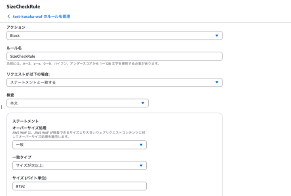This screenshot has width=291, height=196.
Task: Click the arrow icon in the Block dropdown
Action: point(217,35)
